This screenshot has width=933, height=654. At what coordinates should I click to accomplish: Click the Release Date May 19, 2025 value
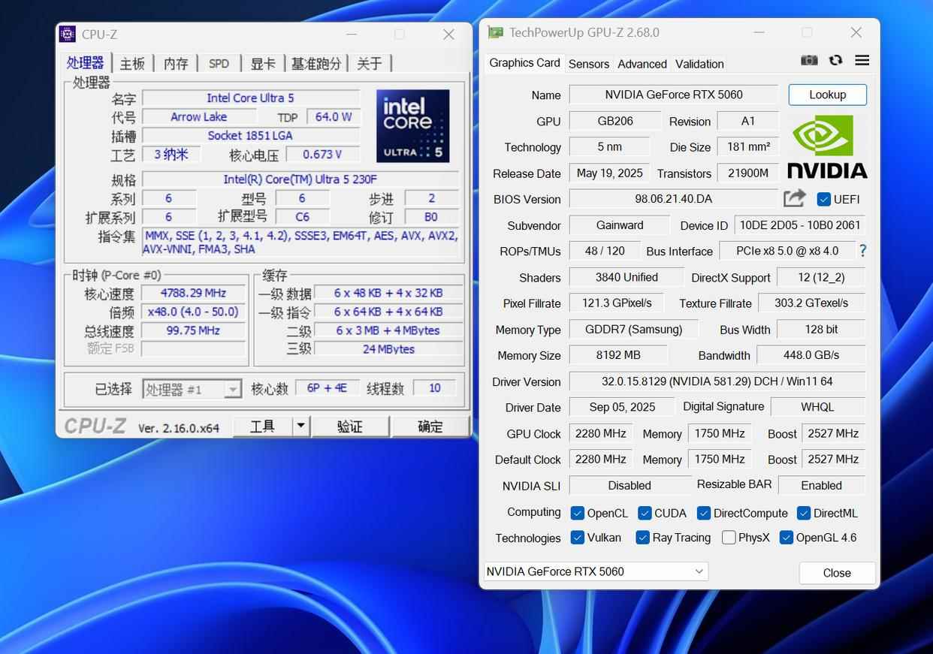[609, 173]
